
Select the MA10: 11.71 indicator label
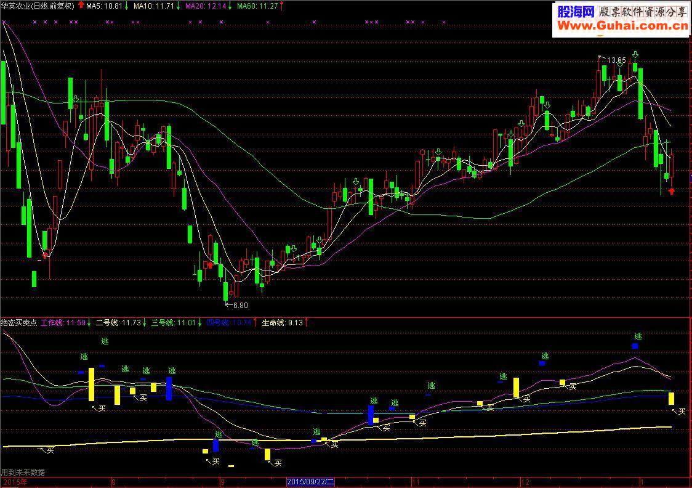pyautogui.click(x=153, y=6)
